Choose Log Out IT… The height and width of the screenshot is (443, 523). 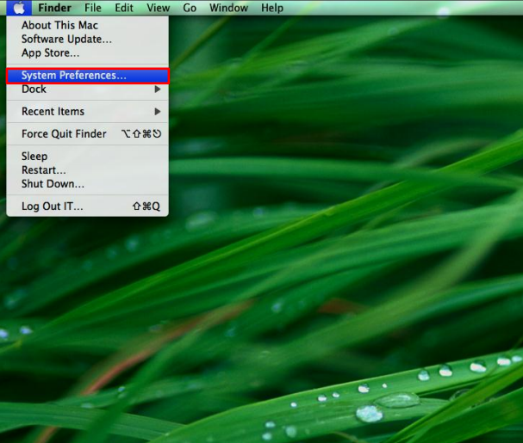[87, 206]
